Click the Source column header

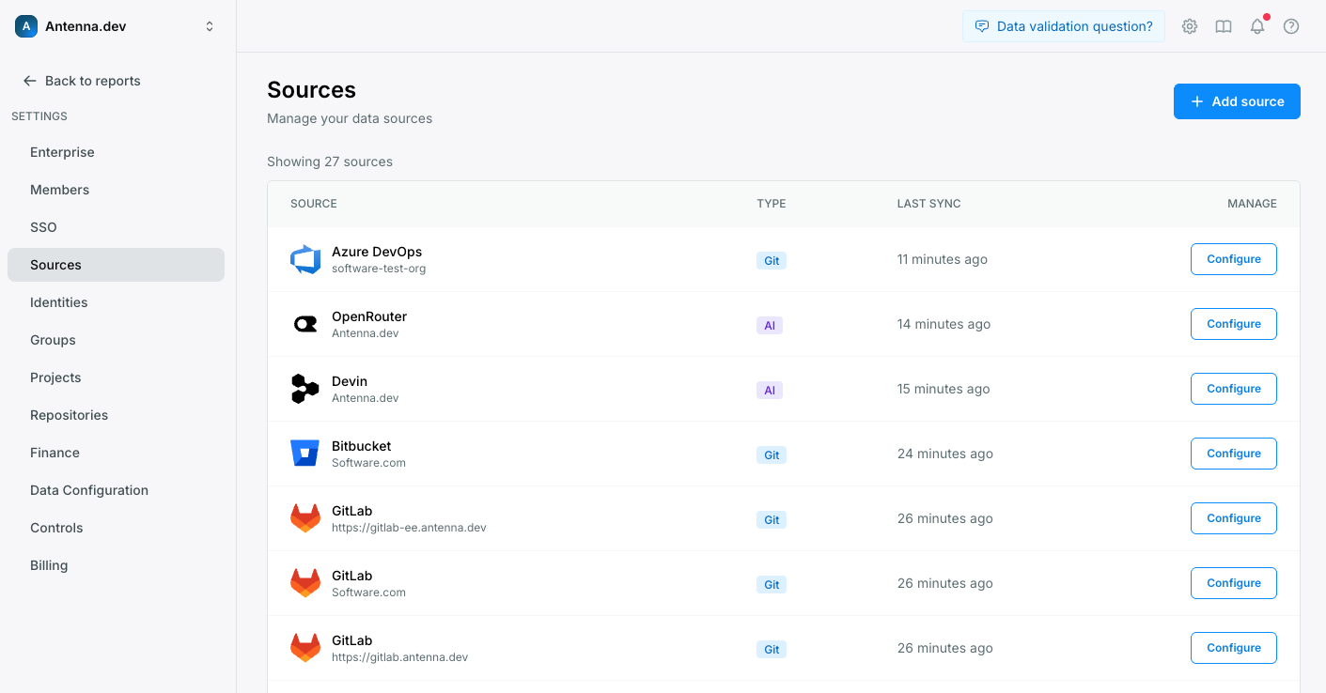(x=314, y=204)
